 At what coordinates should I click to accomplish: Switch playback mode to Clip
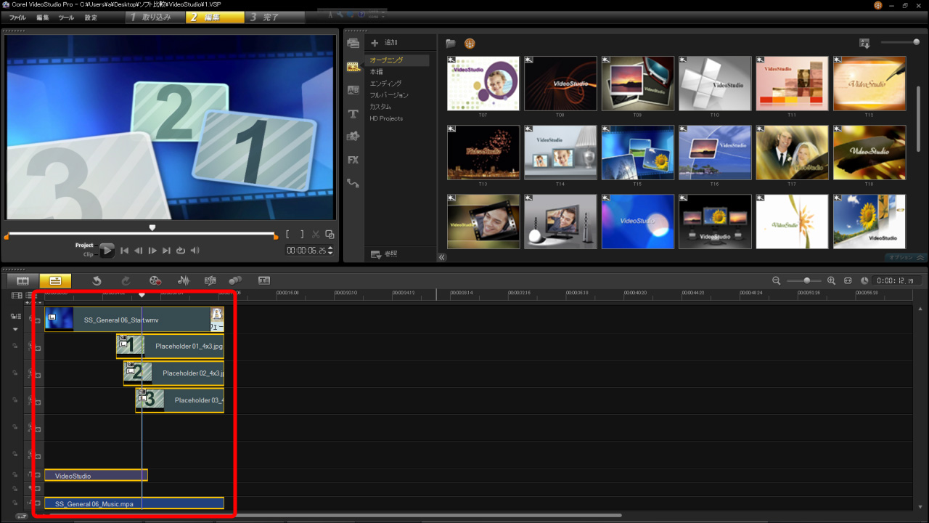point(88,255)
